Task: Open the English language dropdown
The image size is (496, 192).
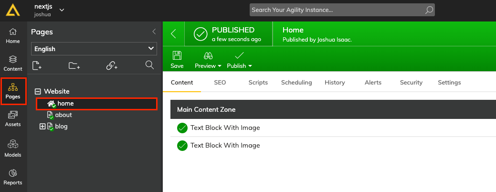Action: (94, 49)
